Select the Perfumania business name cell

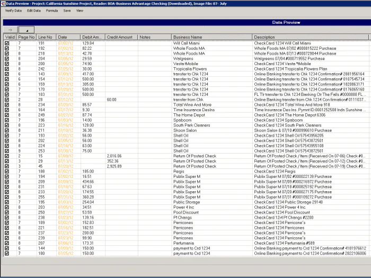pos(212,243)
